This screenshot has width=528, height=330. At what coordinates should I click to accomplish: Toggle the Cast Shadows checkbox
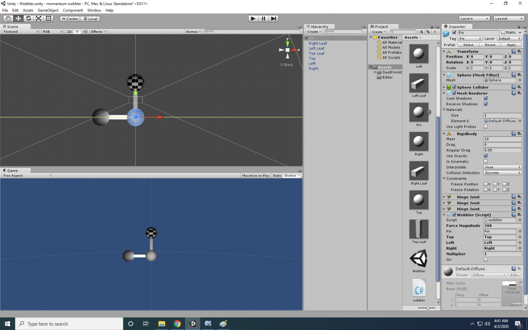(486, 98)
